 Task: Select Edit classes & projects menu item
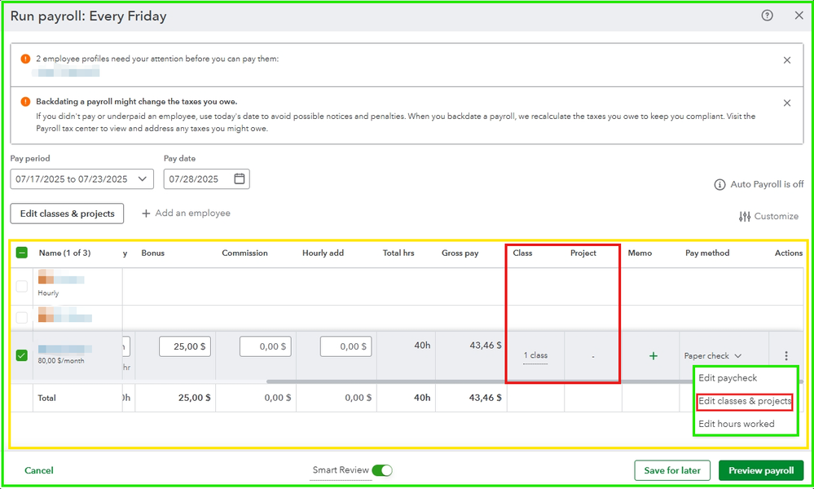745,401
